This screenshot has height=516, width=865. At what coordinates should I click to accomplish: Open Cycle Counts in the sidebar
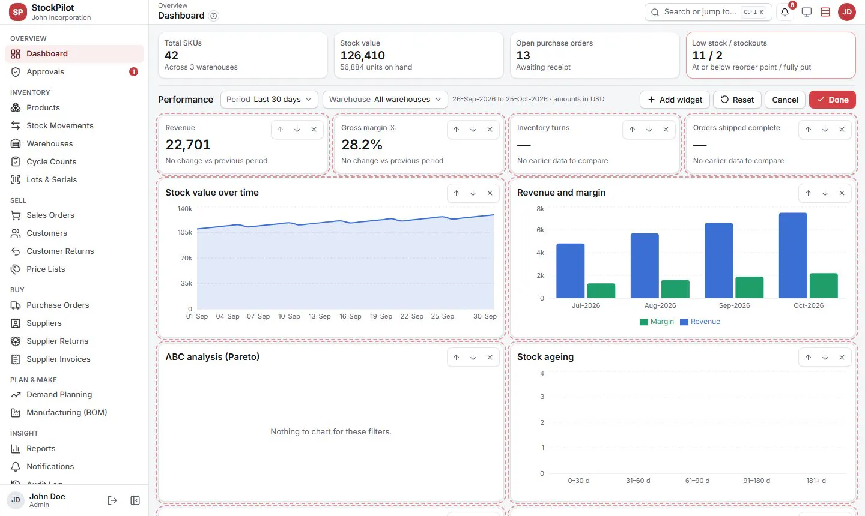[x=74, y=162]
